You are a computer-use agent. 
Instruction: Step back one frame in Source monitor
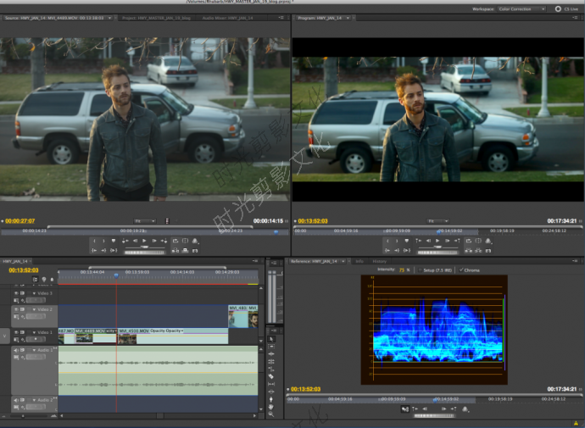135,241
